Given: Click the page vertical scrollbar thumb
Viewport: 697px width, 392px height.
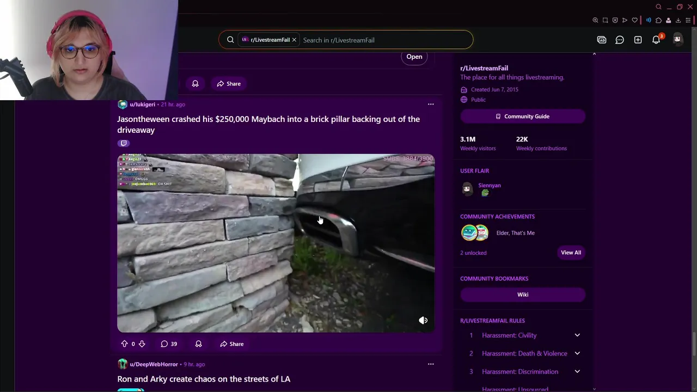Looking at the screenshot, I should (x=694, y=345).
